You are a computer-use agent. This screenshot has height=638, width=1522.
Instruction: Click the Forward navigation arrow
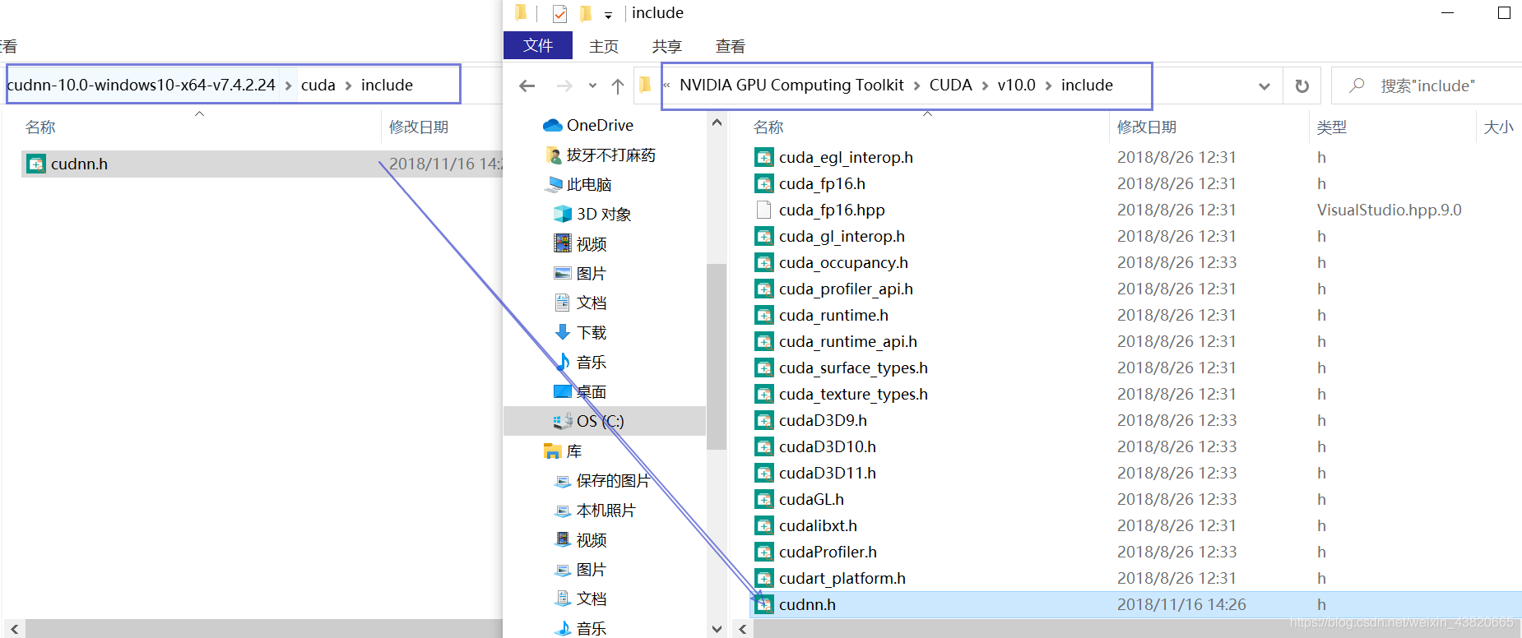pyautogui.click(x=564, y=86)
